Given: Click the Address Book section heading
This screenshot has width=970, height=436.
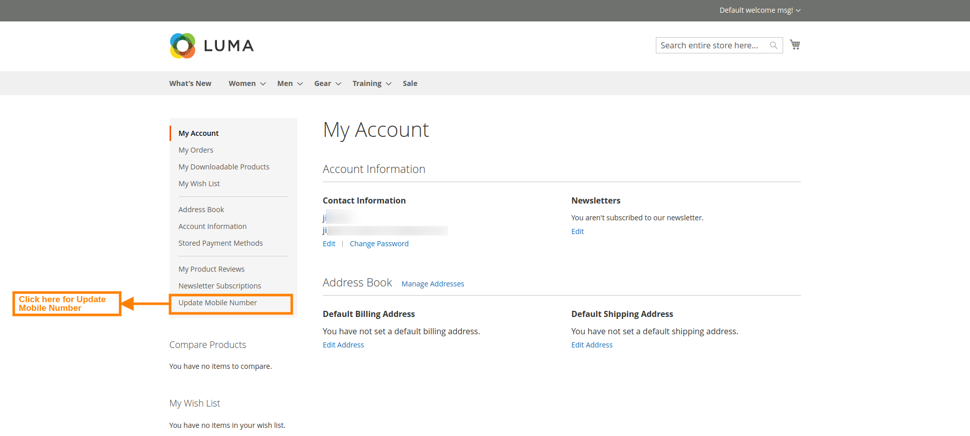Looking at the screenshot, I should [x=357, y=282].
